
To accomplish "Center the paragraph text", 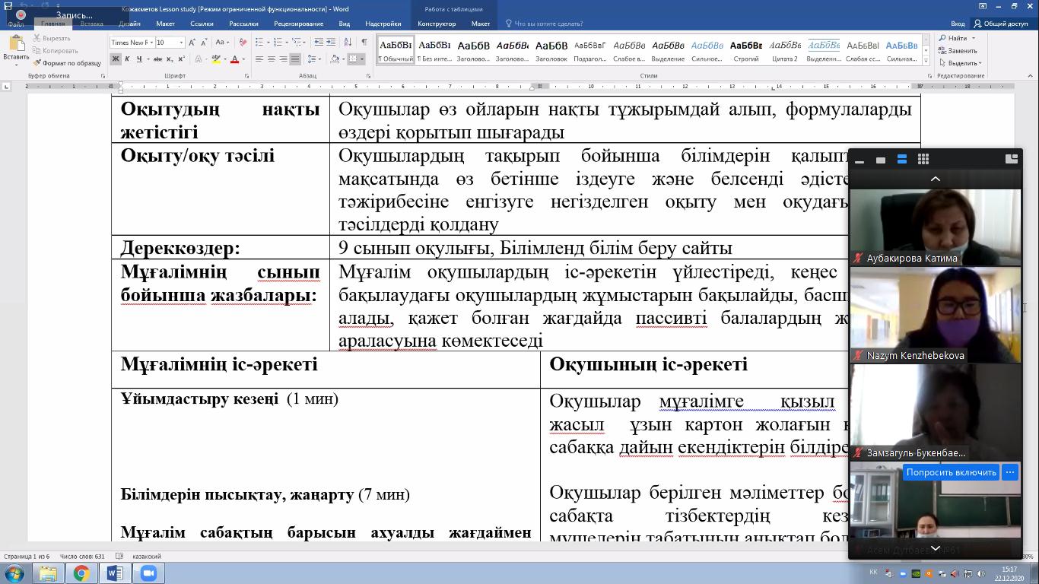I will pos(272,59).
